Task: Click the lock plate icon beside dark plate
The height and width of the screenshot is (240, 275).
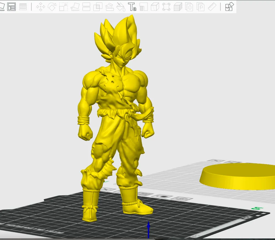Action: point(163,196)
